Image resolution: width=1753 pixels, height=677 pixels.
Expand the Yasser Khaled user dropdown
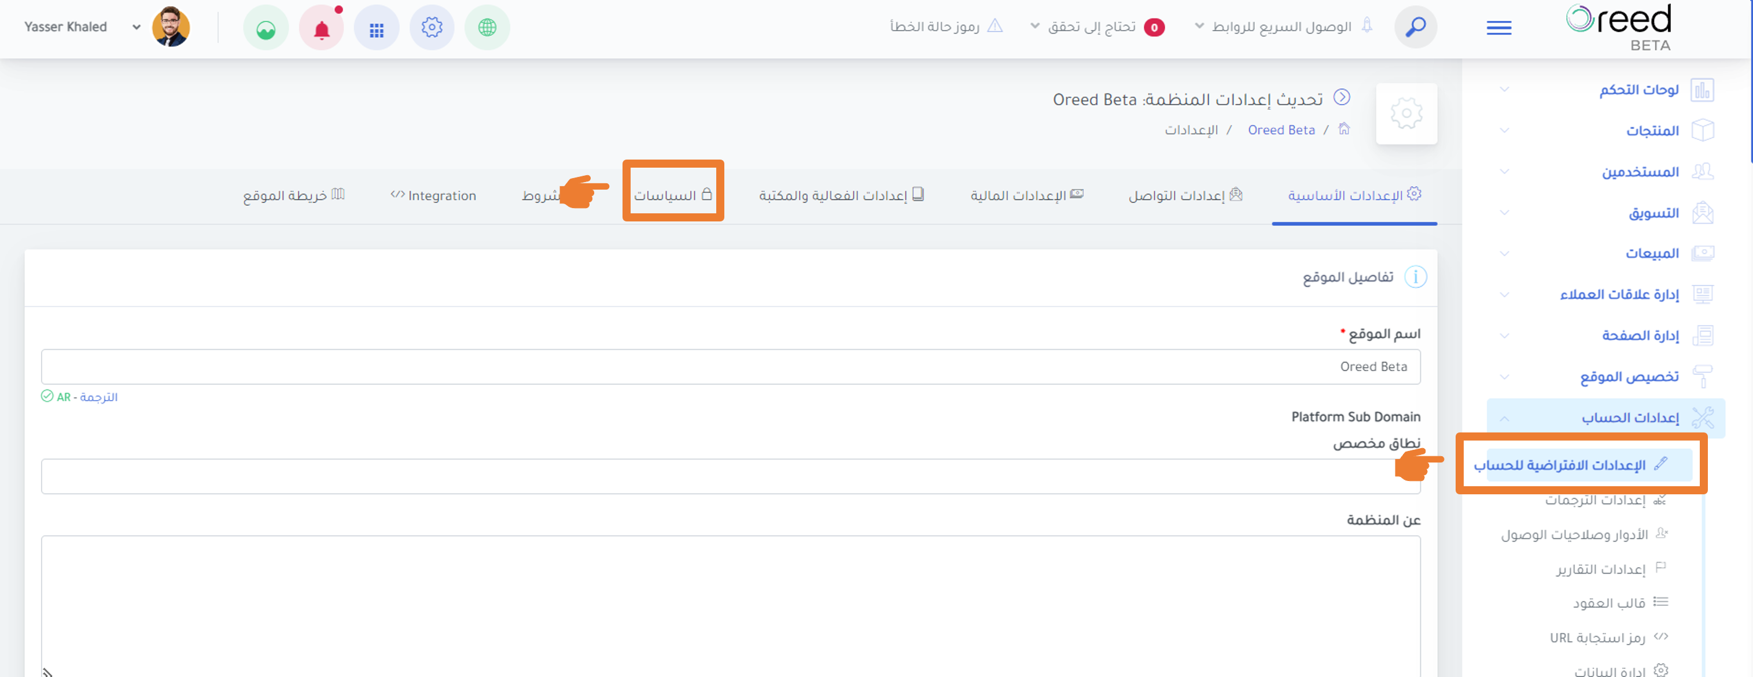pyautogui.click(x=136, y=27)
